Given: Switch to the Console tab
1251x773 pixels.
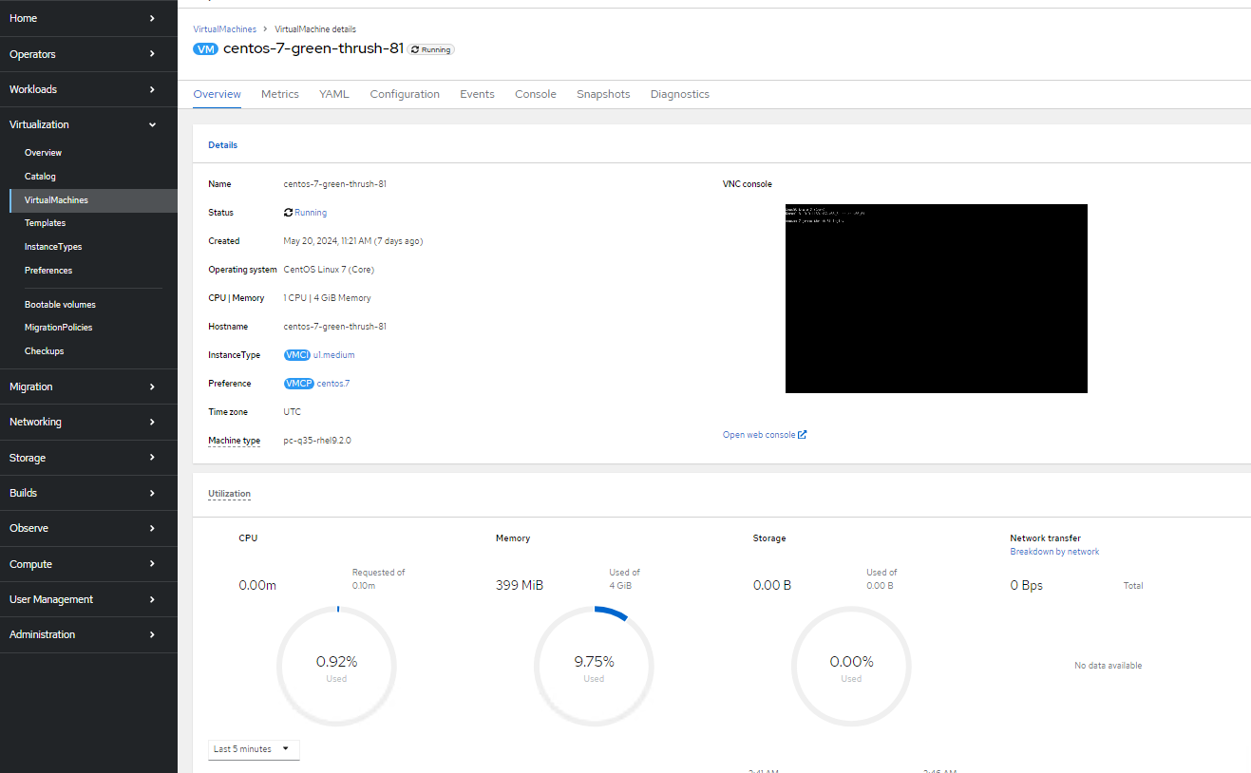Looking at the screenshot, I should tap(536, 94).
